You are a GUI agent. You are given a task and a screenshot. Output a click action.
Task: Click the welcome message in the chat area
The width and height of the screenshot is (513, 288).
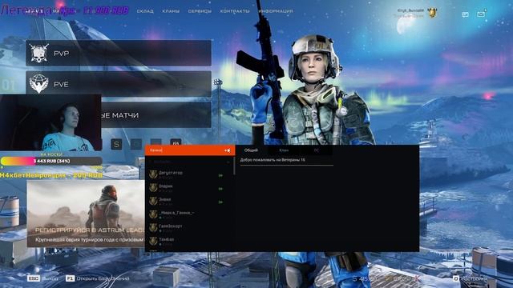pos(273,160)
